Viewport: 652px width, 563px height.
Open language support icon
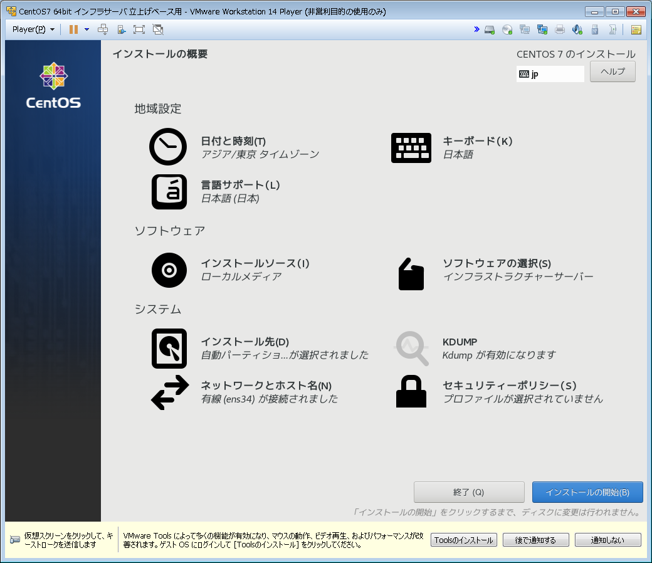pyautogui.click(x=169, y=192)
